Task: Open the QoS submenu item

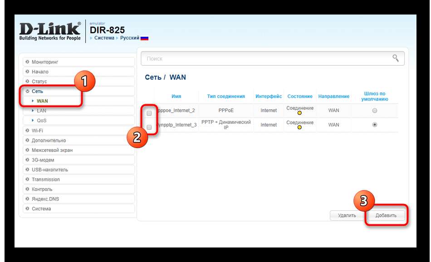Action: pos(79,121)
